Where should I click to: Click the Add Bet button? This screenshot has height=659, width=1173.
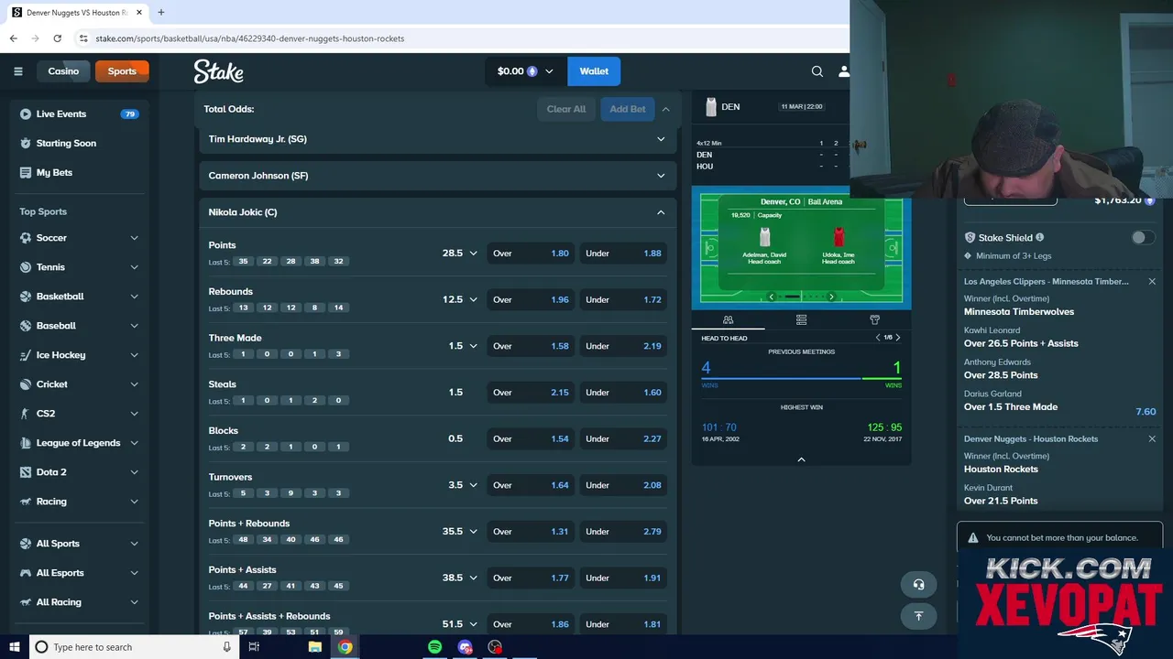pos(628,110)
